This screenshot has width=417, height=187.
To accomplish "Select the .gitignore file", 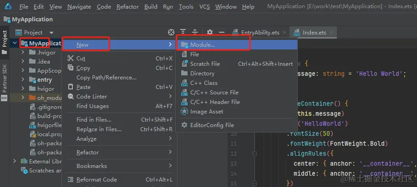I will [46, 107].
